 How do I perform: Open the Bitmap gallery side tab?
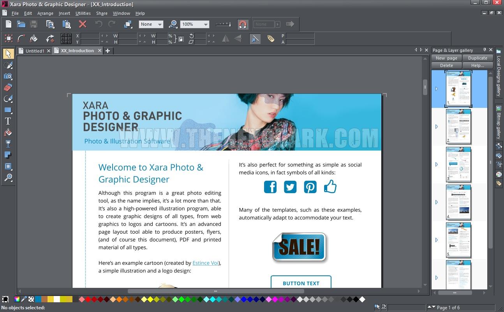pyautogui.click(x=499, y=123)
